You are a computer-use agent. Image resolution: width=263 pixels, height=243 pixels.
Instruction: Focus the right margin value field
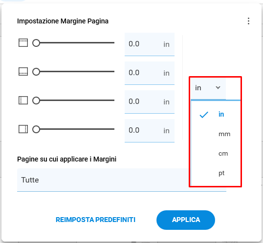[150, 131]
